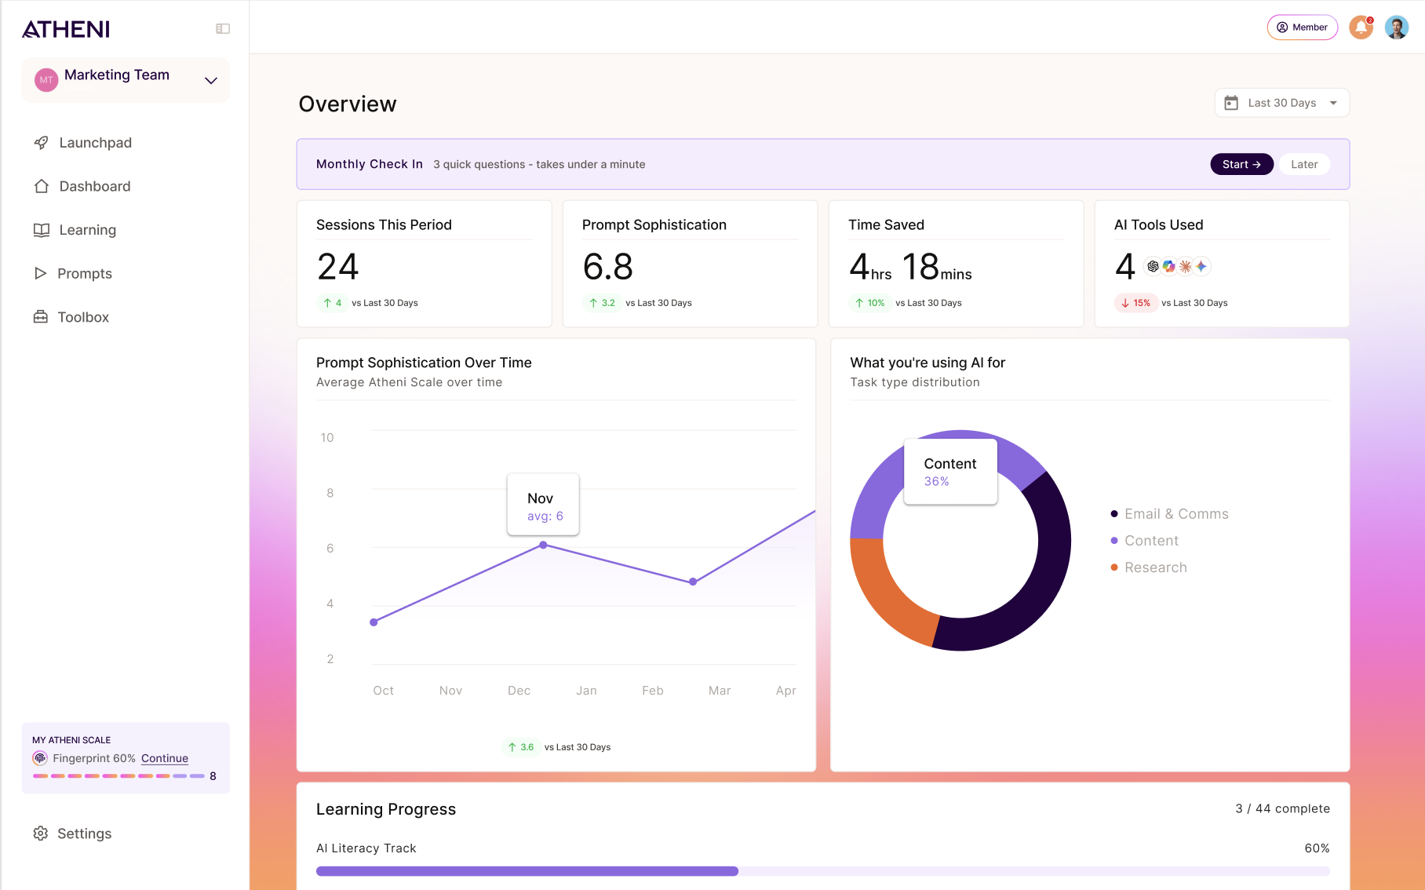Click the fingerprint icon in My Atheni Scale
The width and height of the screenshot is (1425, 890).
40,758
